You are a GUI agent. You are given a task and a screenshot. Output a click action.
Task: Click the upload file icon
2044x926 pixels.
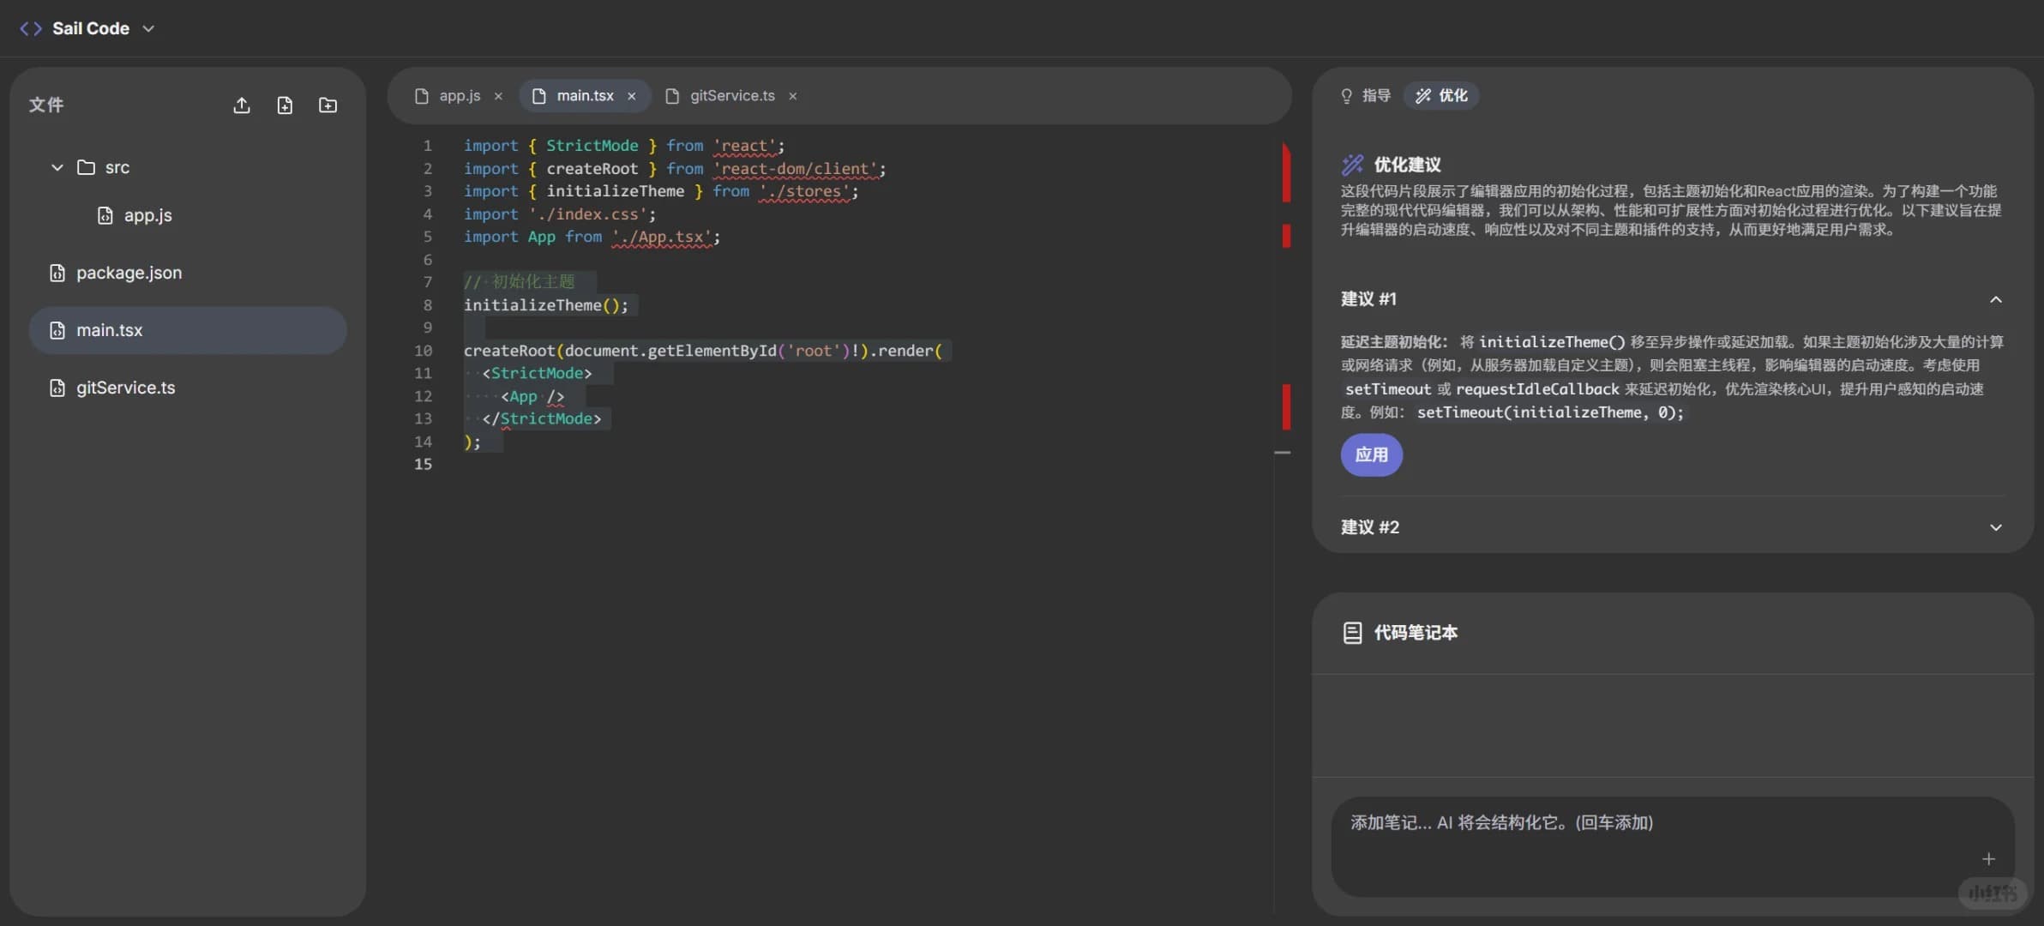tap(242, 105)
